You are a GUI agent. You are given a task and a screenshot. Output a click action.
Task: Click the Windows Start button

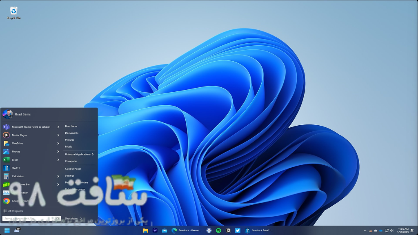tap(7, 231)
